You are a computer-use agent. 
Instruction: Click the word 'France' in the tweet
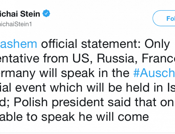[x=159, y=58]
